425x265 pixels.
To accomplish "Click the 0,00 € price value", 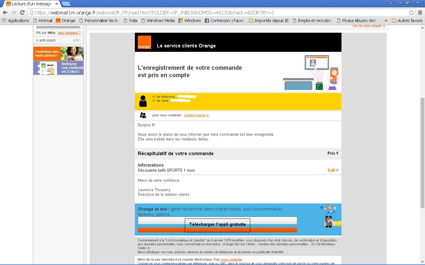I will (333, 170).
